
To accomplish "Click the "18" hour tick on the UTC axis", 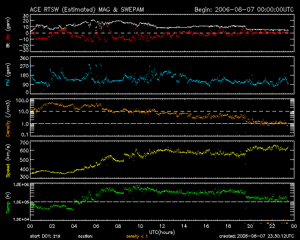I will [x=228, y=226].
